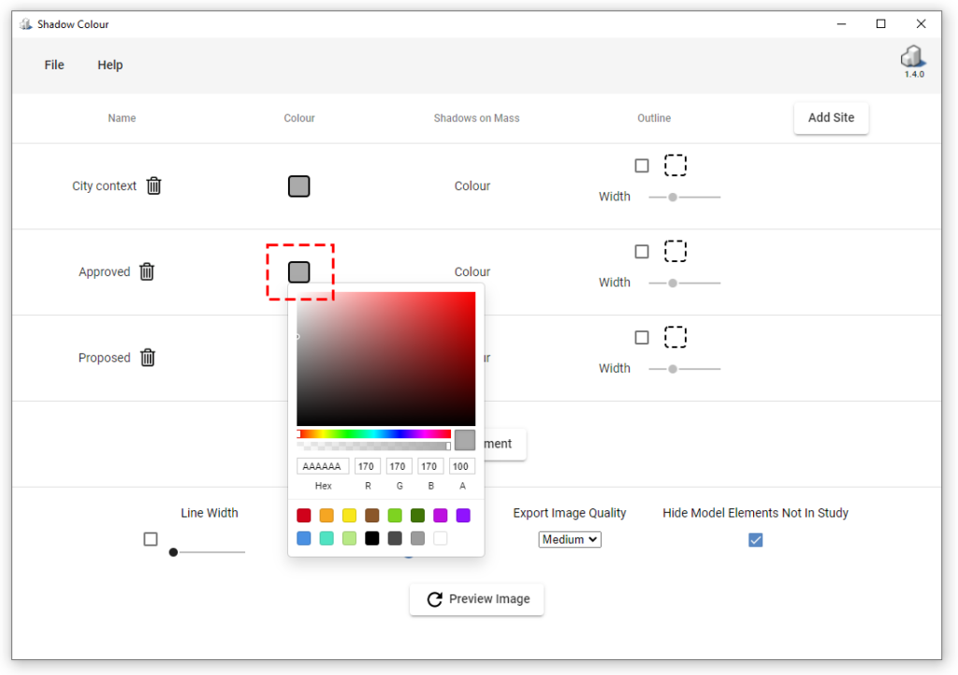
Task: Click the Hex value input field
Action: coord(323,465)
